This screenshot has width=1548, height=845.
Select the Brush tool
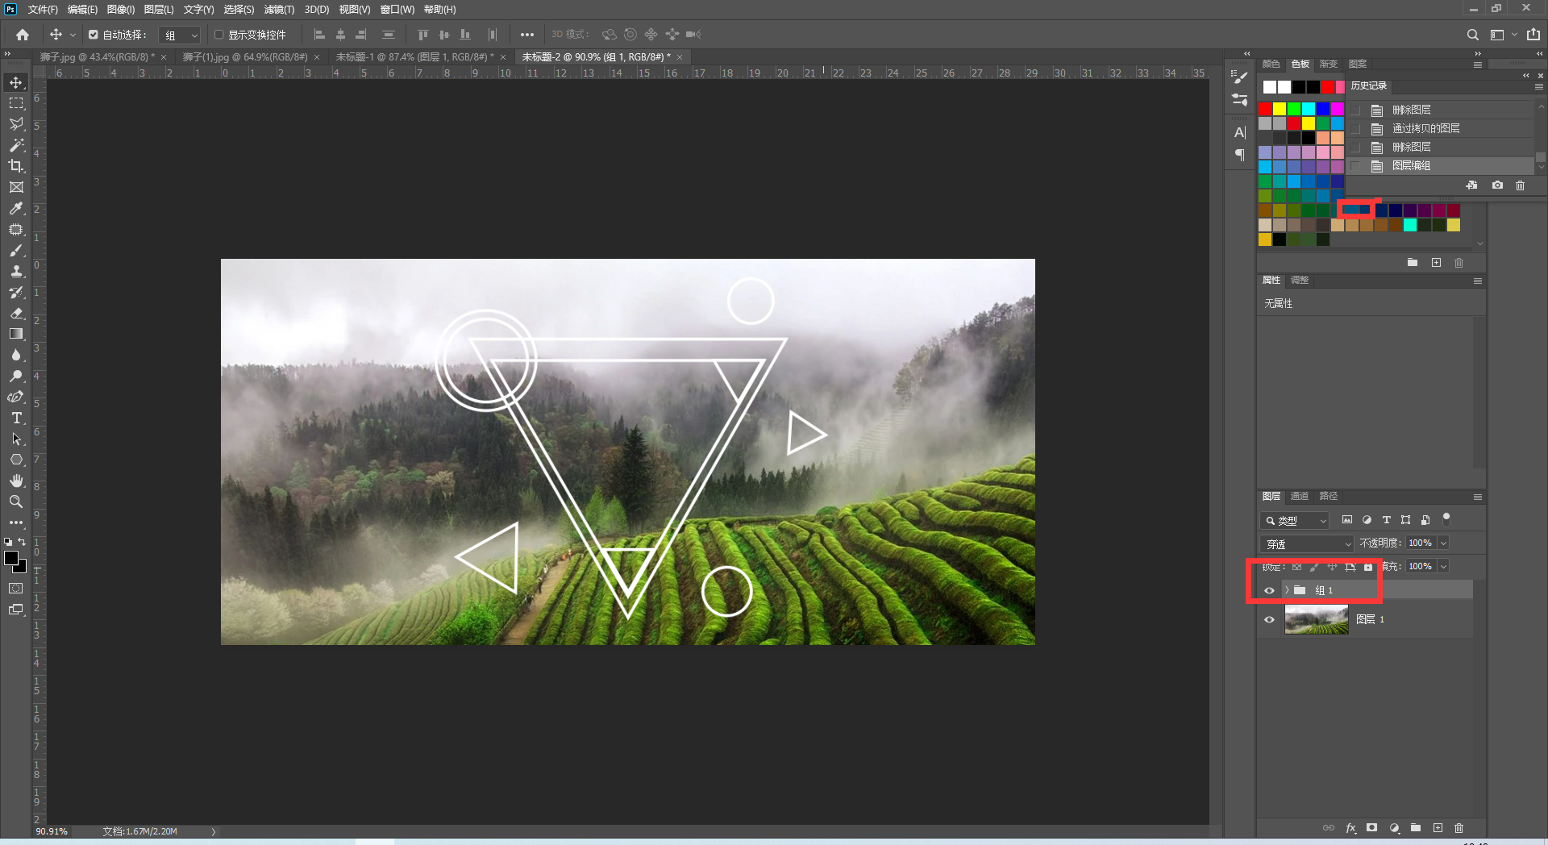16,250
